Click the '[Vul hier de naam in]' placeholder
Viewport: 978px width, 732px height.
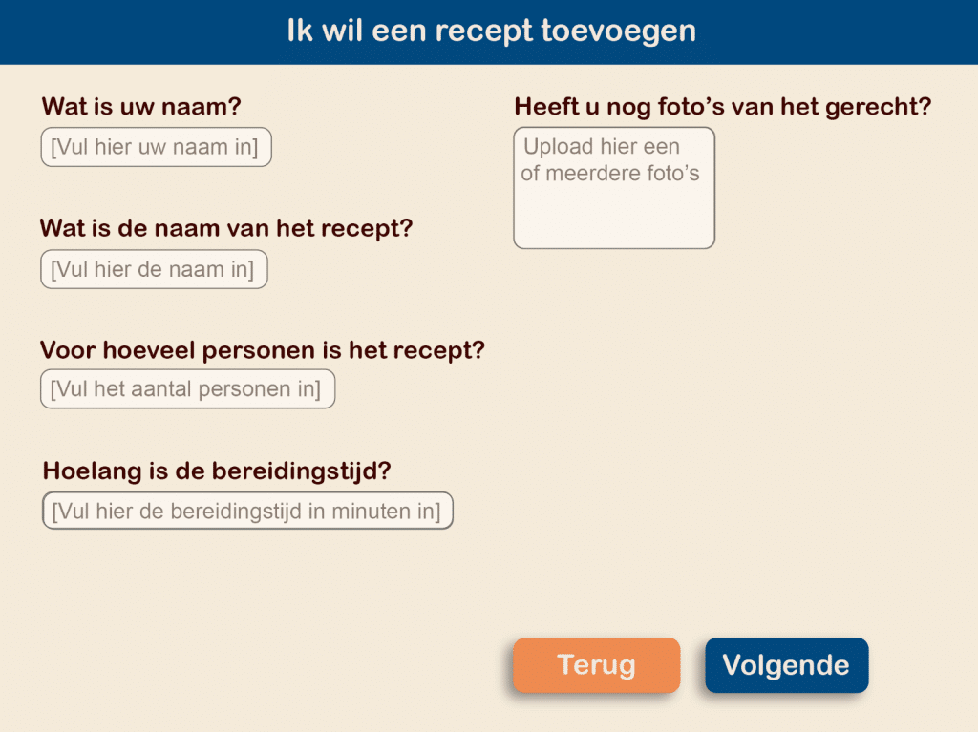click(x=153, y=270)
